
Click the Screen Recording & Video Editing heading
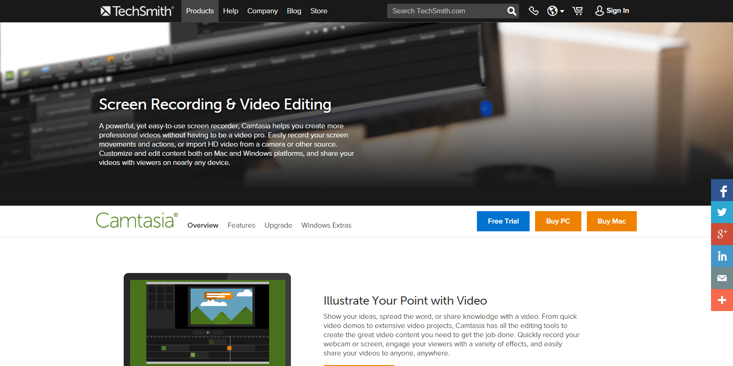(215, 104)
